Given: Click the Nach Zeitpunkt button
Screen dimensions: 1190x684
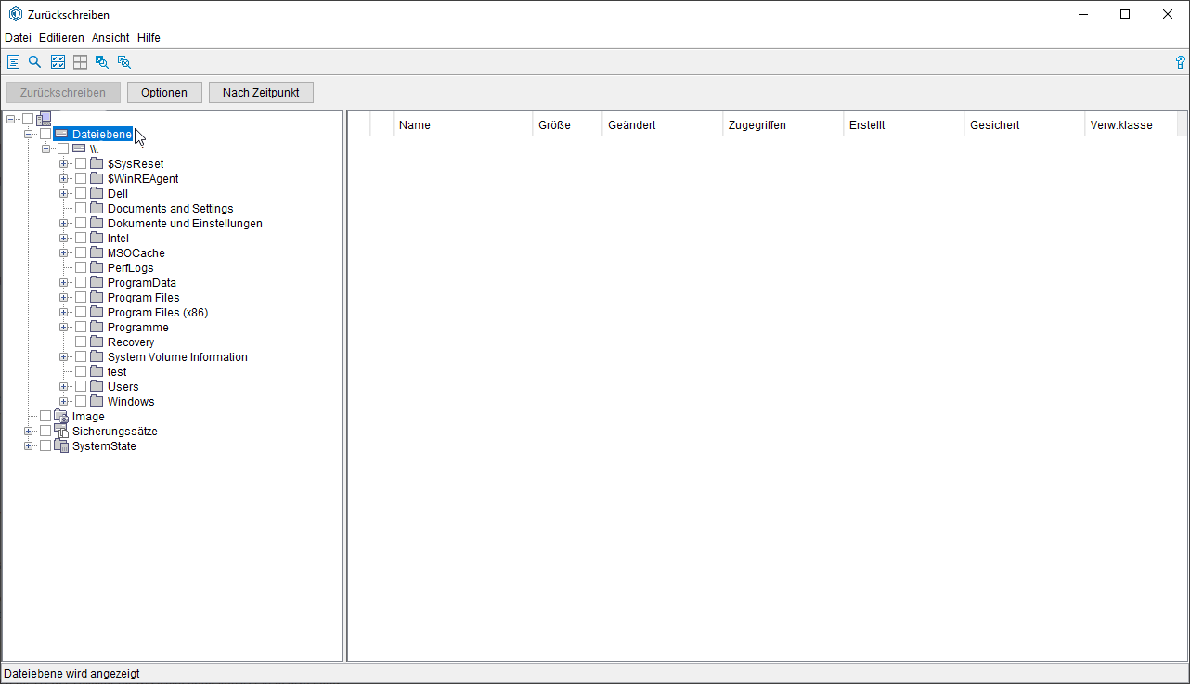Looking at the screenshot, I should coord(261,93).
